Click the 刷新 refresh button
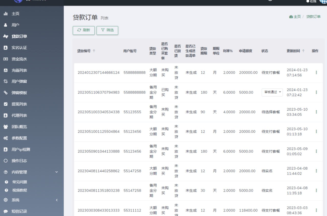Image resolution: width=327 pixels, height=216 pixels. pos(84,30)
